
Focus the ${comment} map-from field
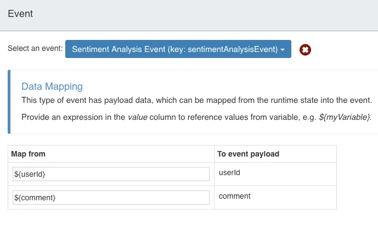point(111,198)
